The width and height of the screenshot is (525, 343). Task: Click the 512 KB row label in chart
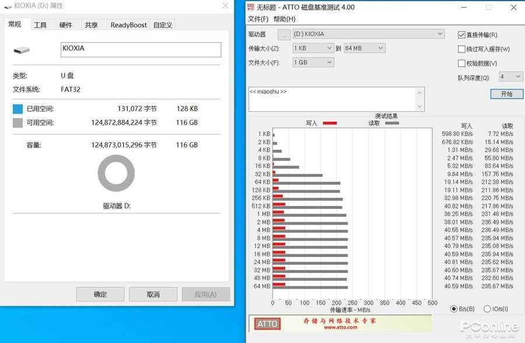(261, 206)
